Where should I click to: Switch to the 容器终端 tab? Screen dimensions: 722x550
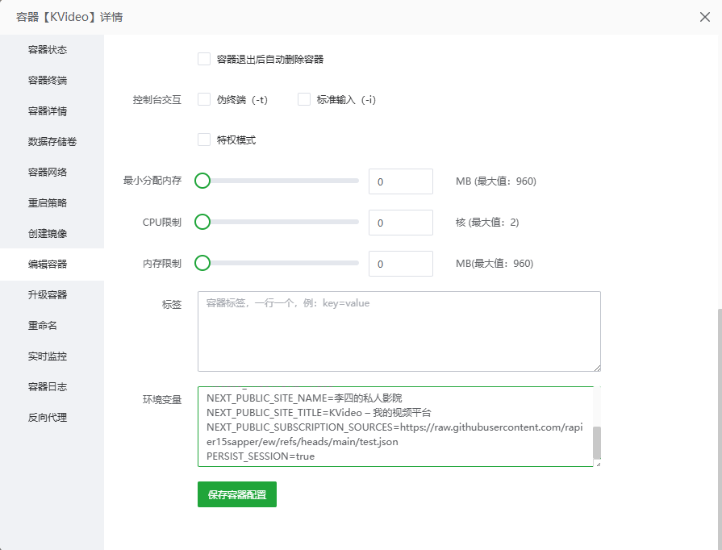tap(48, 81)
